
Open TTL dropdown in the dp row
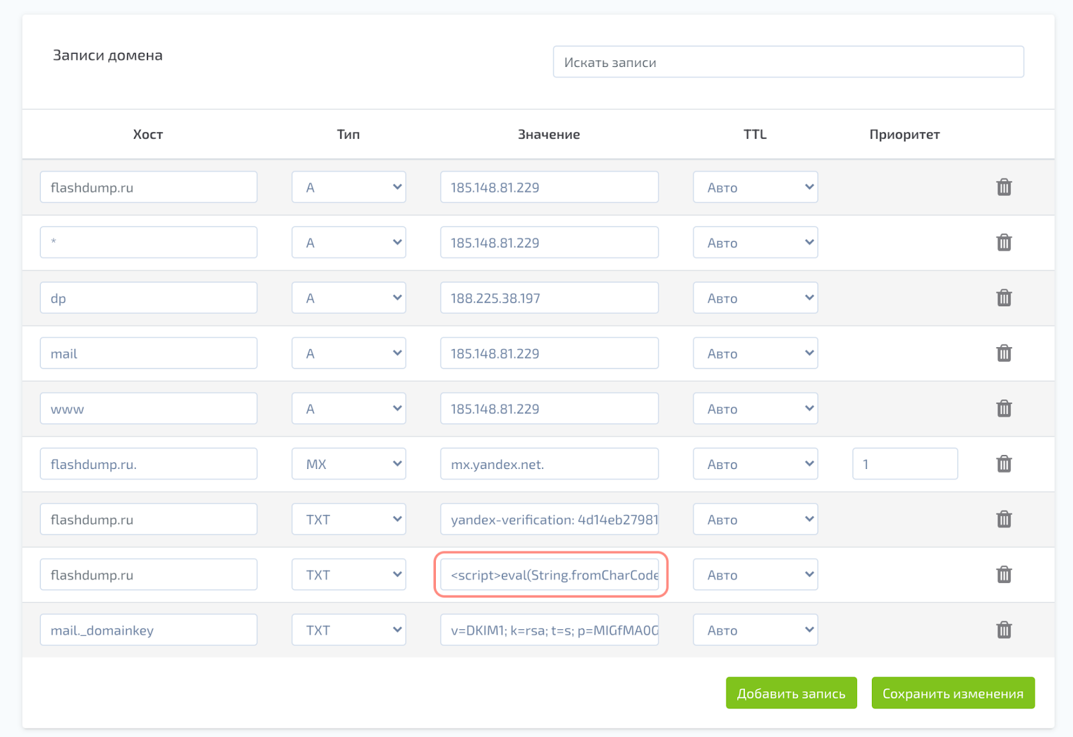pos(755,297)
